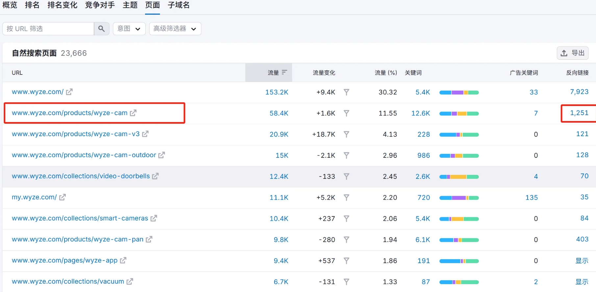Click keyword intent bar in www.wyze.com/ row
This screenshot has height=292, width=596.
459,93
